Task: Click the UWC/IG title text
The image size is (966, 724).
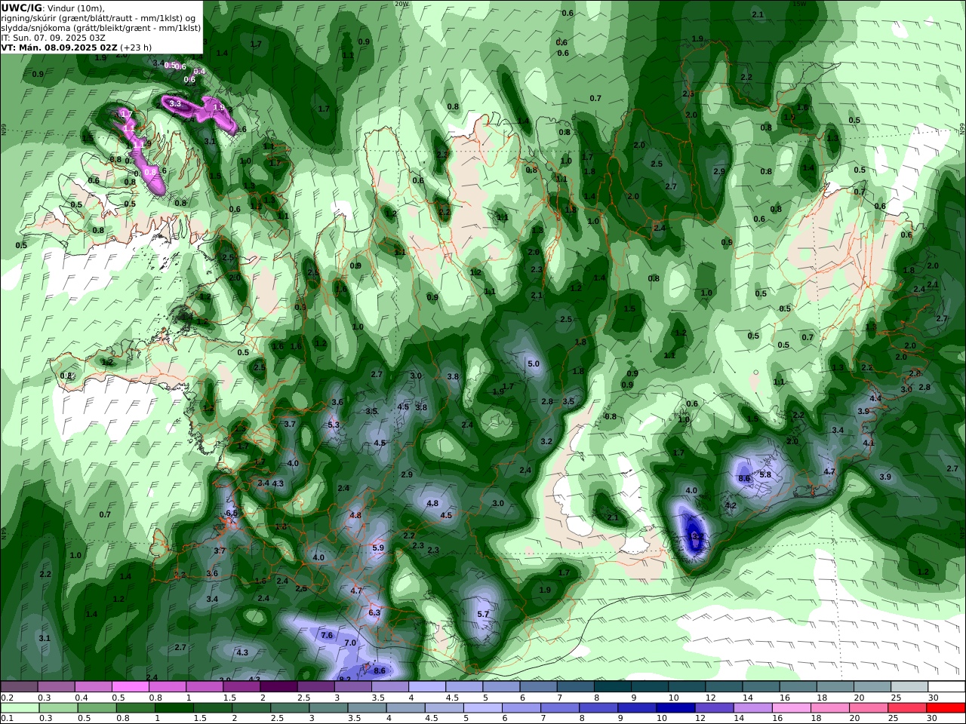Action: click(20, 8)
